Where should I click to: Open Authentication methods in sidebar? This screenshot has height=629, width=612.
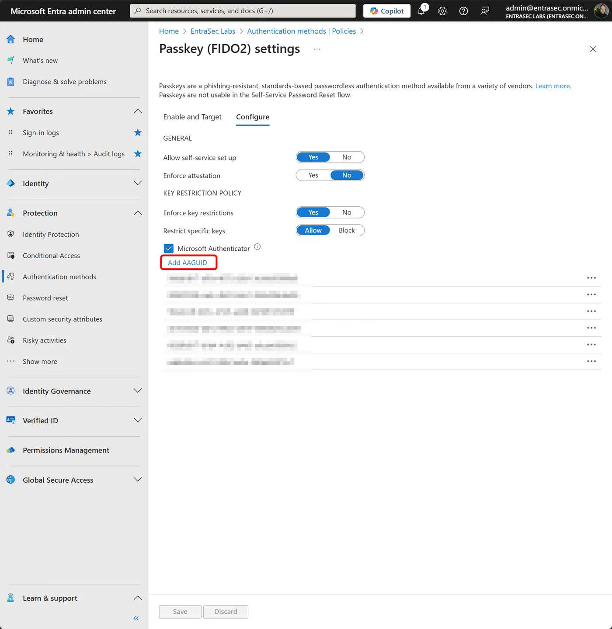click(59, 277)
